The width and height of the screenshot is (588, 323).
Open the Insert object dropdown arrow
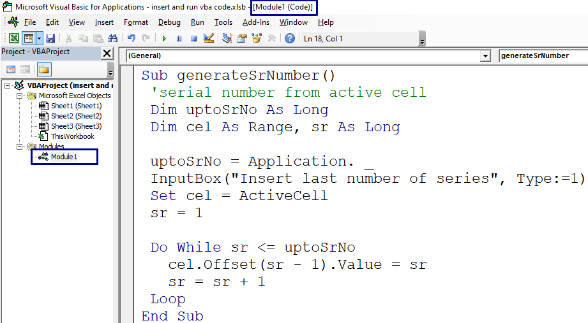point(39,38)
